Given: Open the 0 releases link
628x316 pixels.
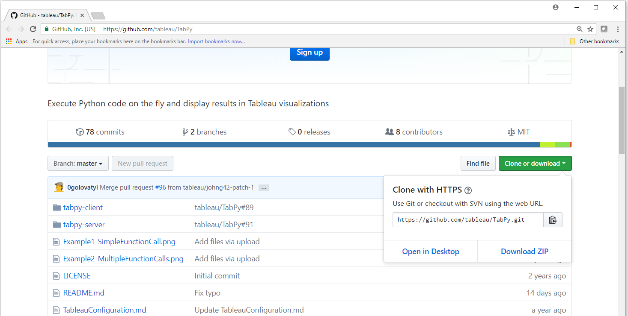Looking at the screenshot, I should pyautogui.click(x=310, y=132).
